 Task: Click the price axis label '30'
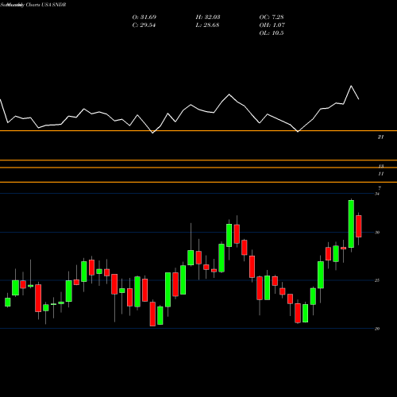coord(377,233)
